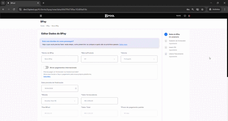Click Saiba Mais under international payments
This screenshot has width=228, height=121.
pos(47,77)
